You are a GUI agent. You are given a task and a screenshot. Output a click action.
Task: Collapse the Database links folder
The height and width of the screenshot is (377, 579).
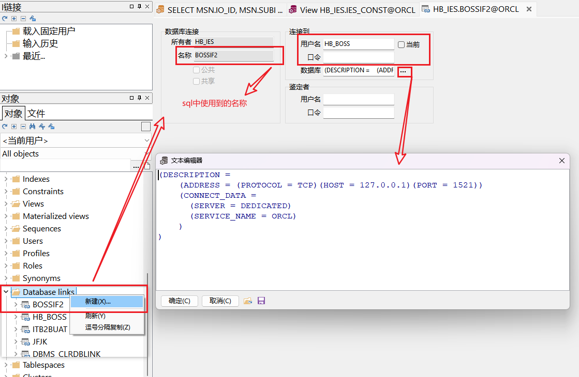pos(6,291)
